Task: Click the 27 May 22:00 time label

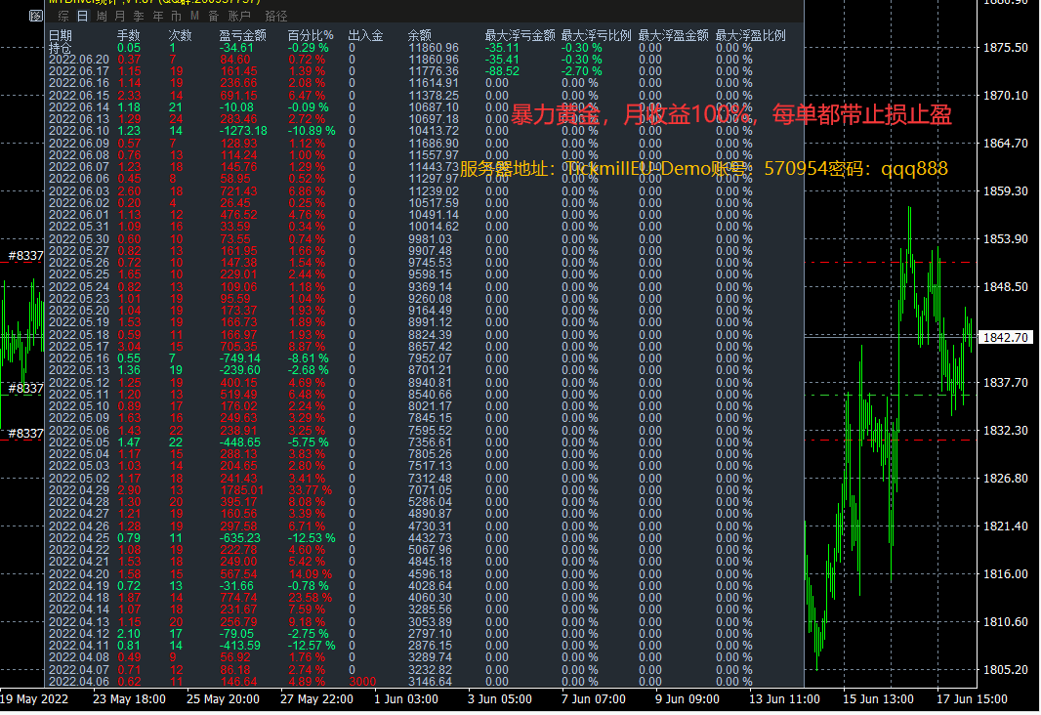Action: [x=316, y=699]
